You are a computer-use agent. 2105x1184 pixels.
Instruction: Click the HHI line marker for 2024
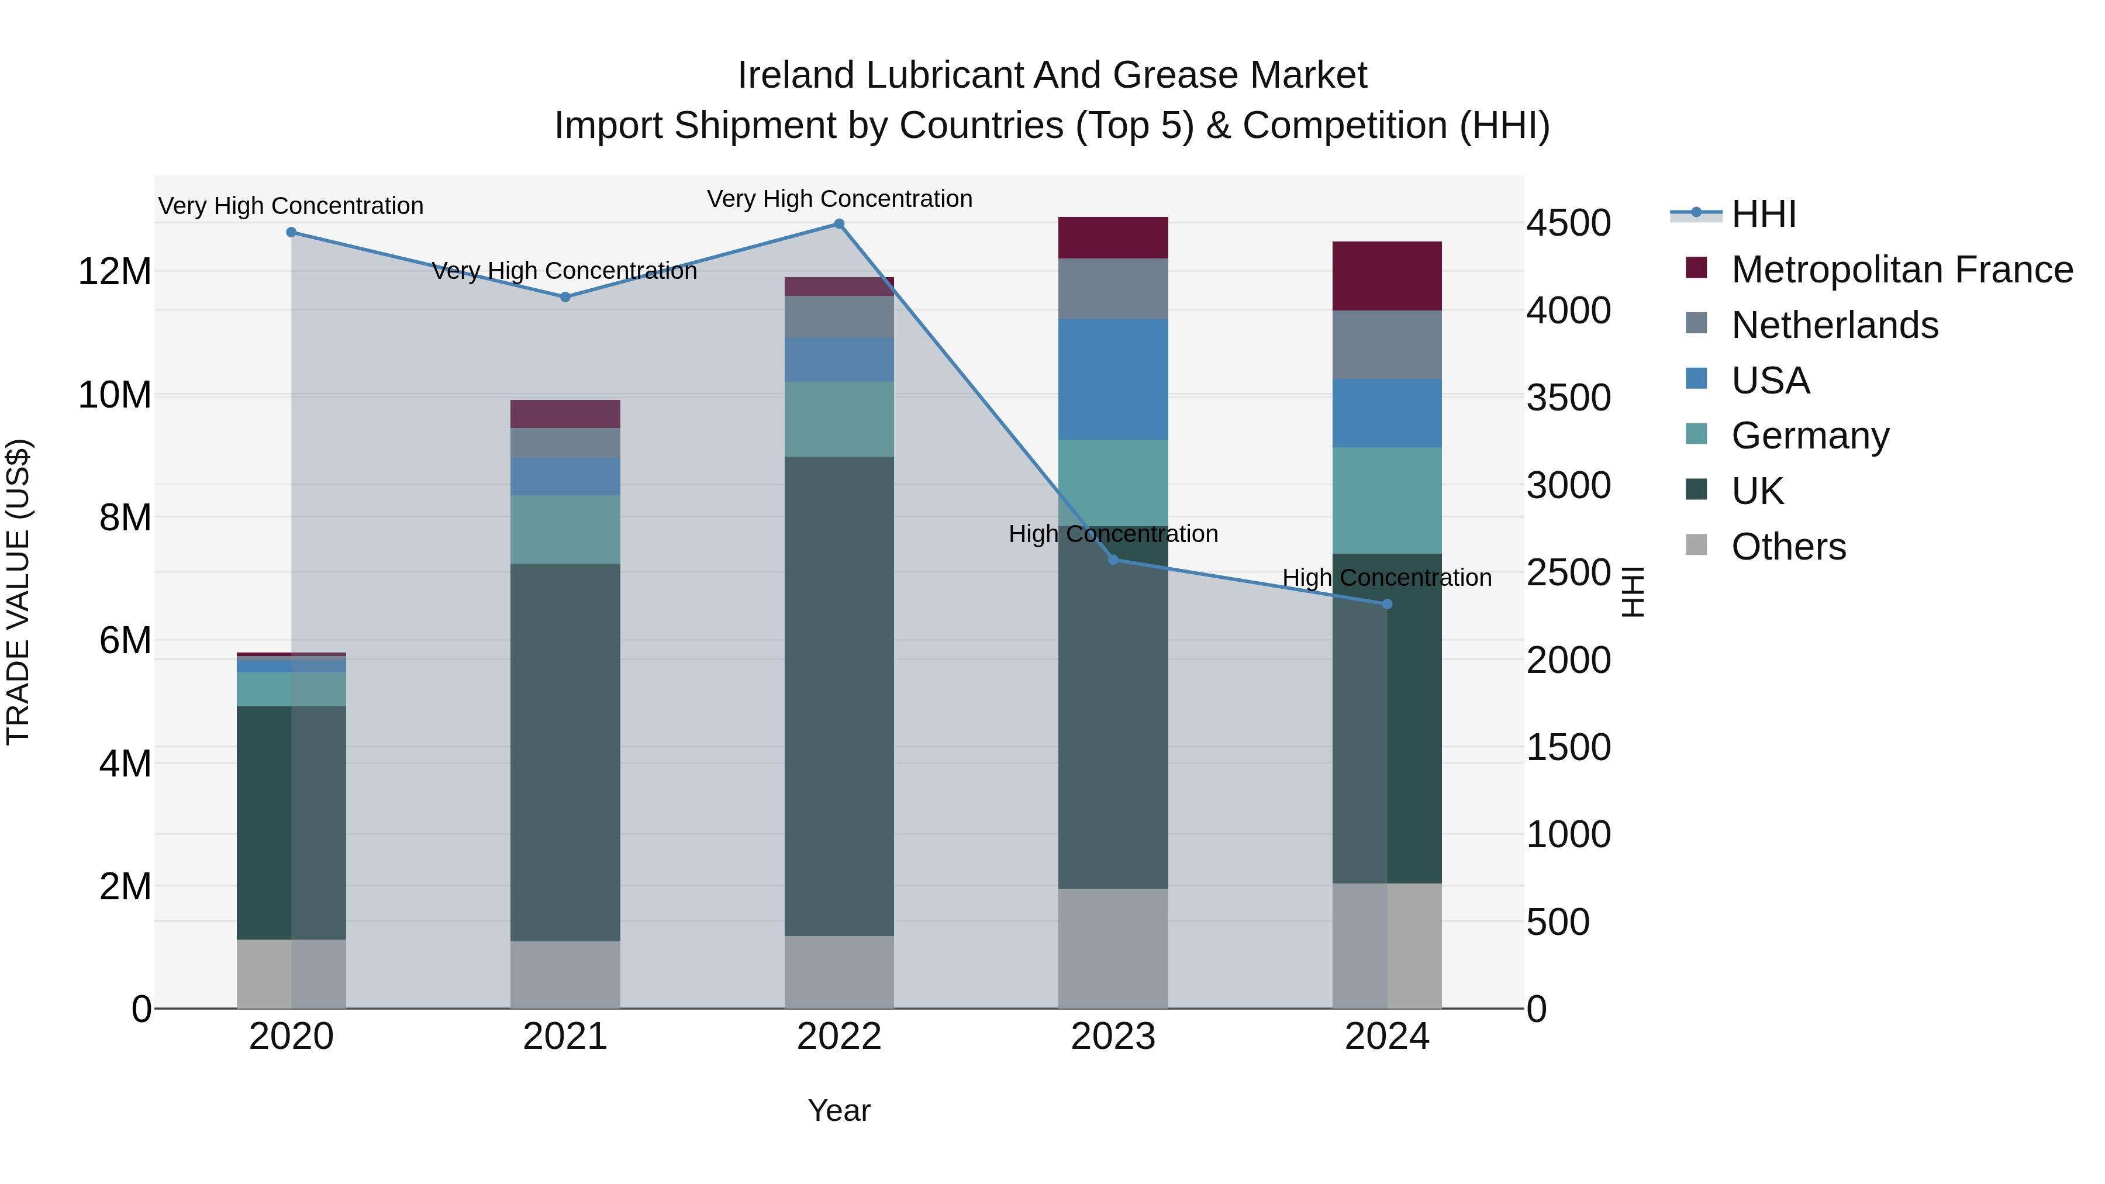(x=1387, y=605)
